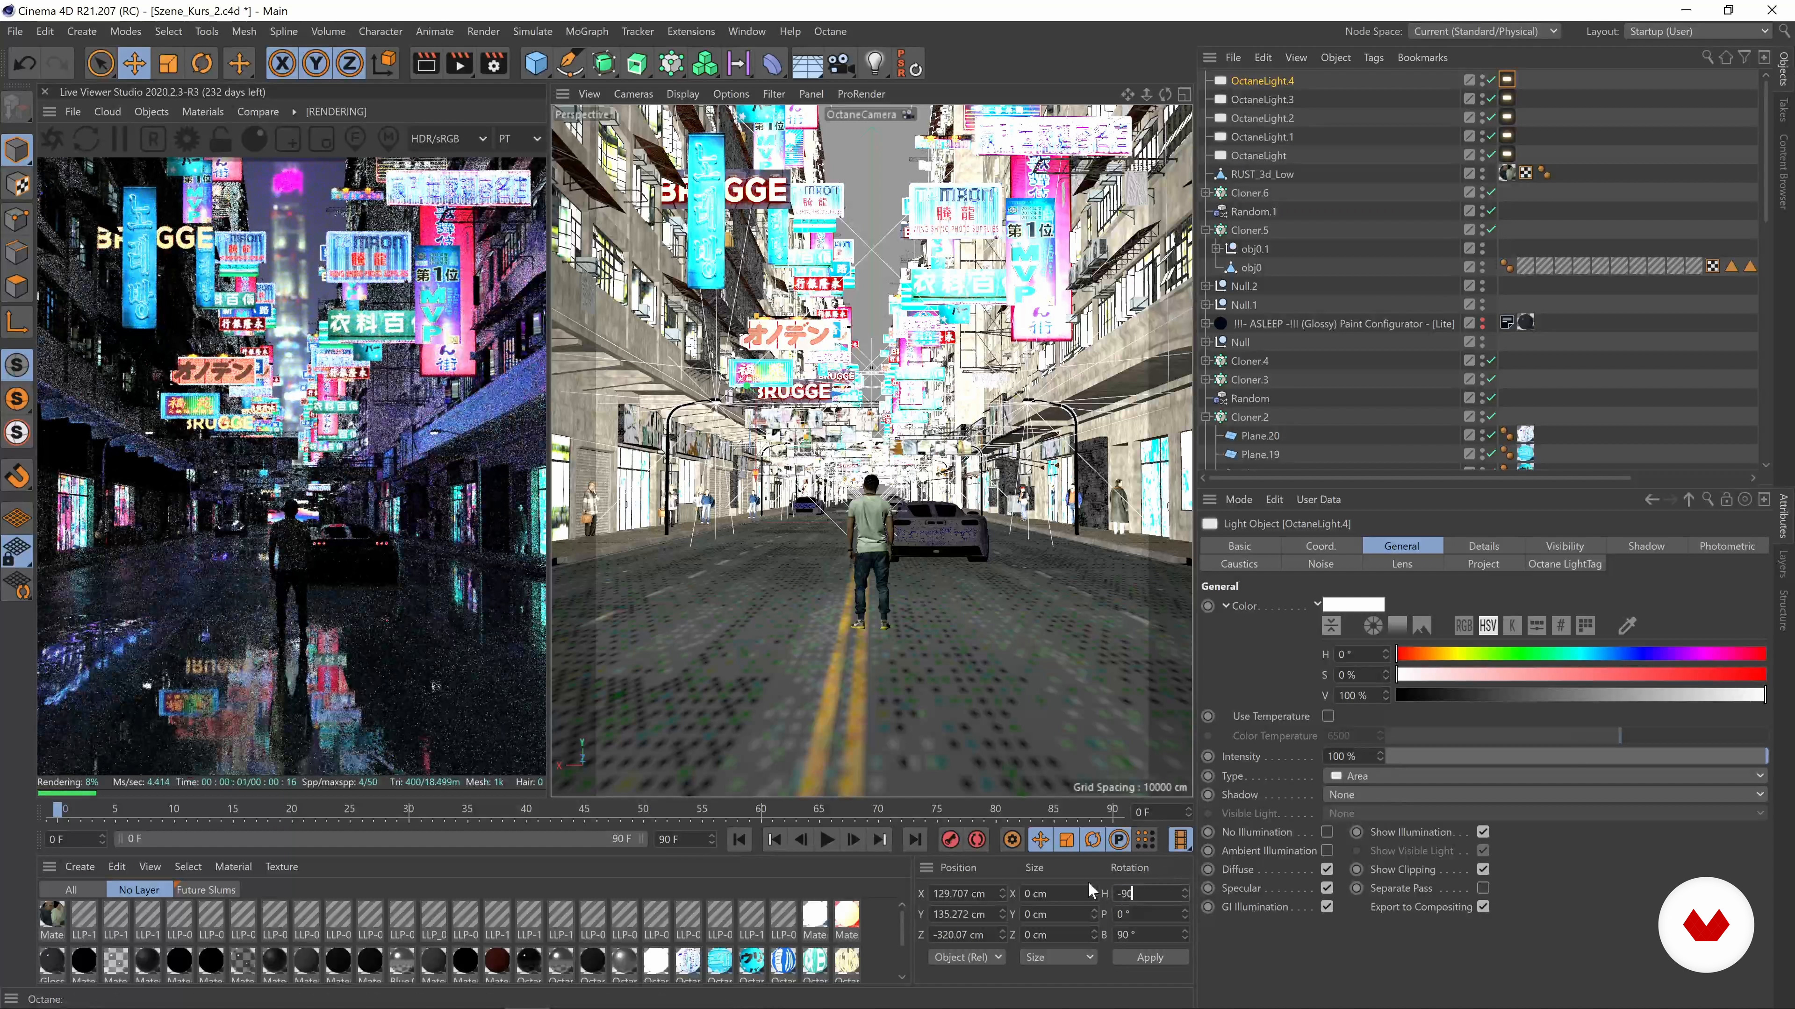The image size is (1795, 1009).
Task: Open the MoGraph menu
Action: pyautogui.click(x=586, y=31)
